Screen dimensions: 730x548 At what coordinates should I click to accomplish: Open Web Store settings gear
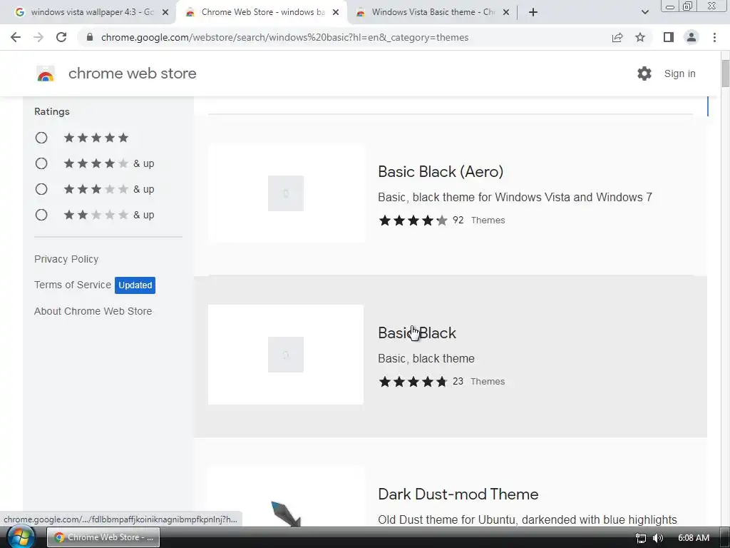[x=644, y=73]
